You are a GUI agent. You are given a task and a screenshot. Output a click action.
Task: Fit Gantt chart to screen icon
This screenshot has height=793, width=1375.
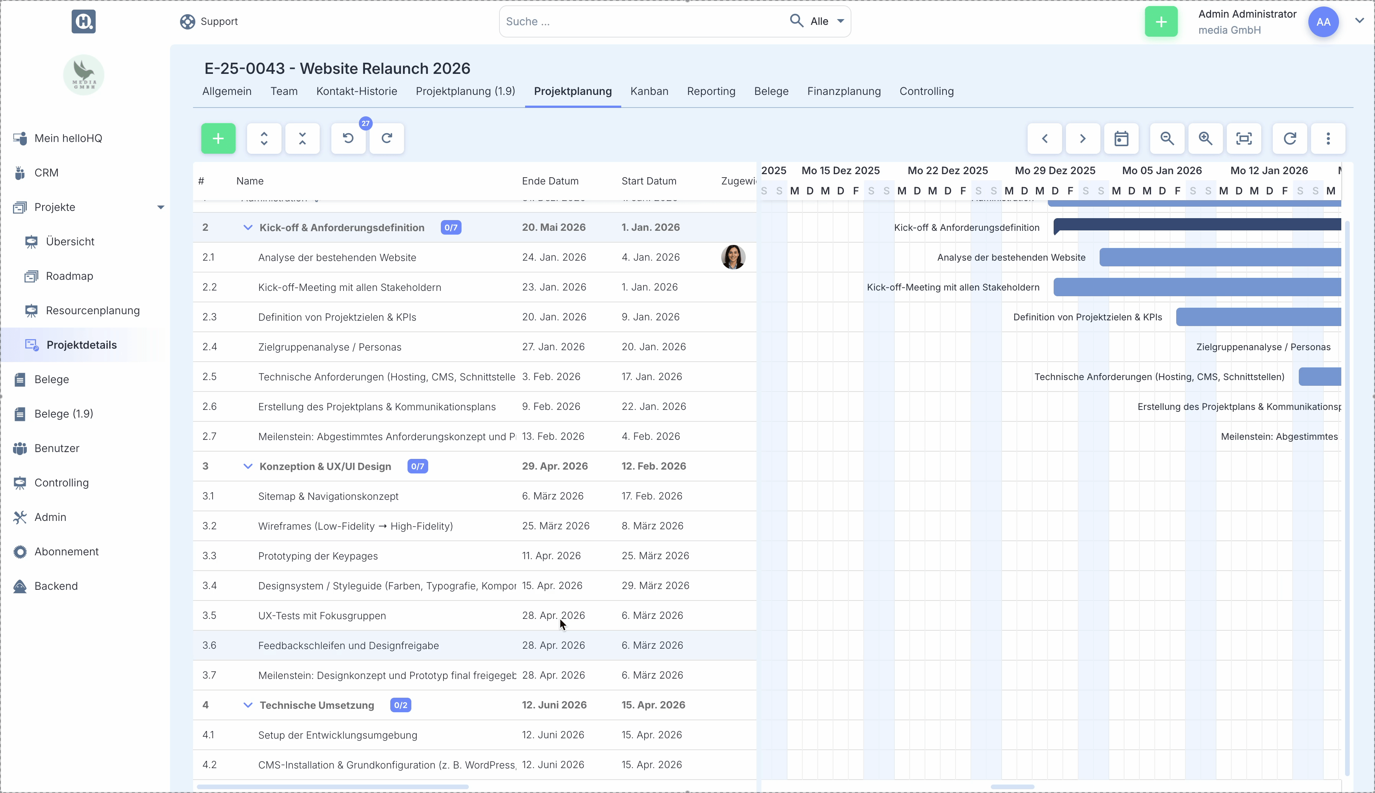[x=1244, y=138]
